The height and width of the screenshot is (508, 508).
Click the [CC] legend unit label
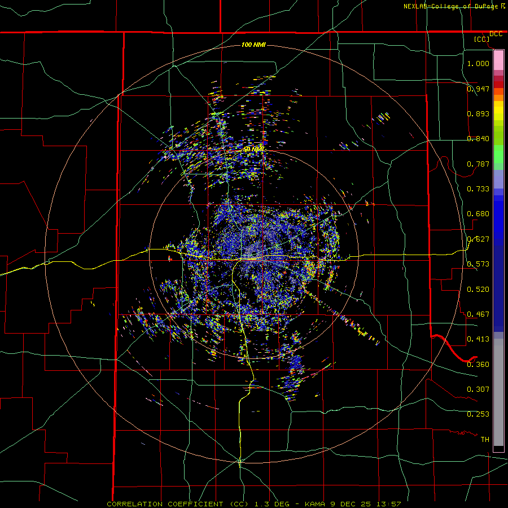click(482, 39)
